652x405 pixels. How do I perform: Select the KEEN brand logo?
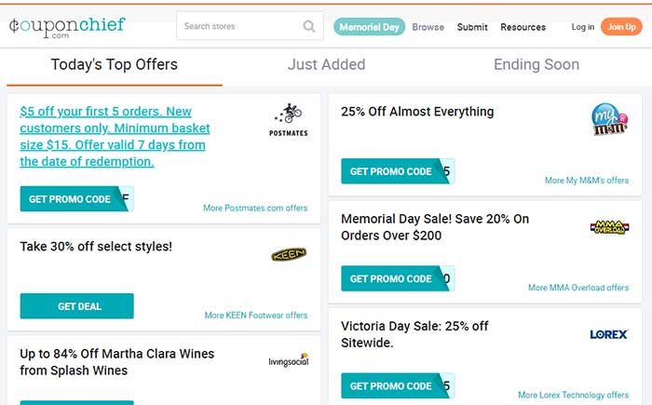(289, 254)
